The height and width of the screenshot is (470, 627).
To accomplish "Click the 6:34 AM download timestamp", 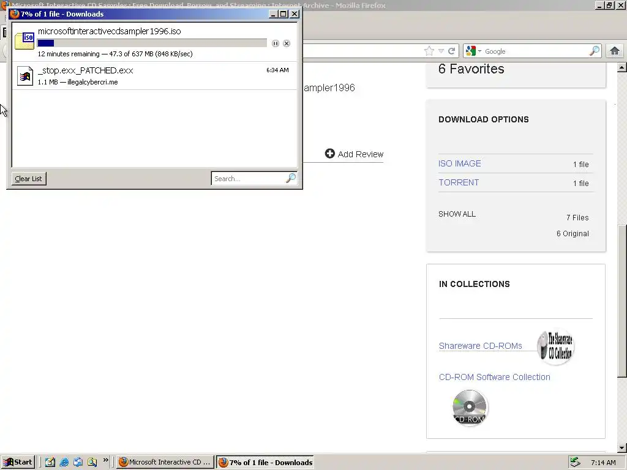I will (x=277, y=70).
